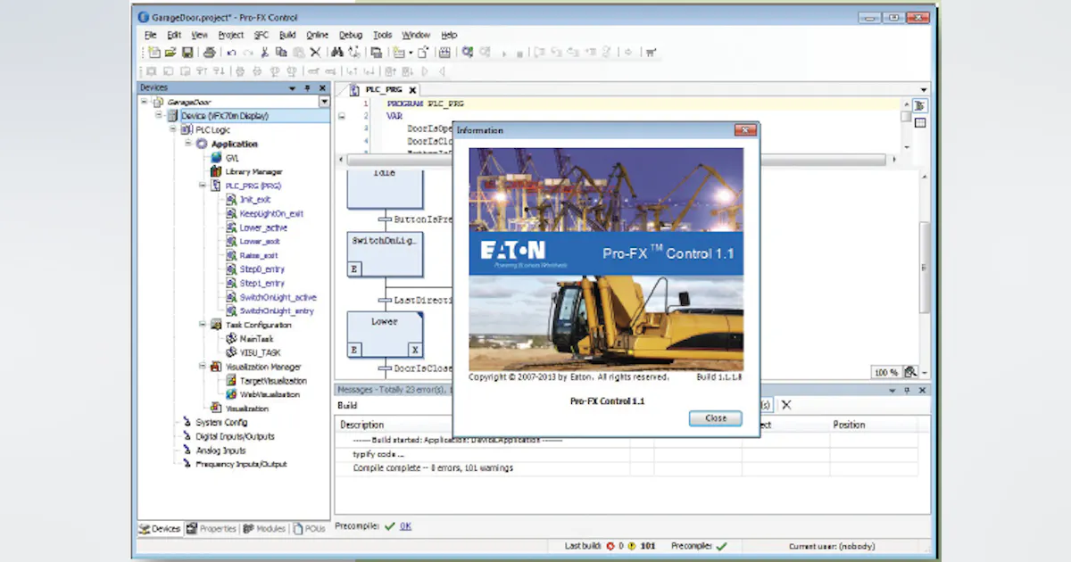This screenshot has width=1071, height=562.
Task: Select the Cut (scissors) toolbar icon
Action: click(x=264, y=52)
